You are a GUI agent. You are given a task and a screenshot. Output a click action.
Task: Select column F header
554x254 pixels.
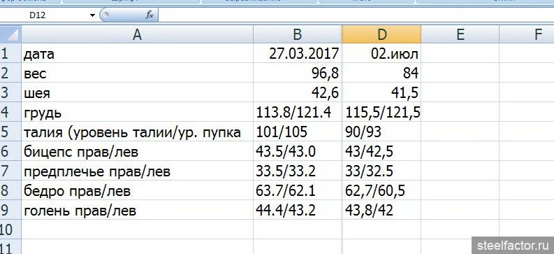(x=527, y=35)
